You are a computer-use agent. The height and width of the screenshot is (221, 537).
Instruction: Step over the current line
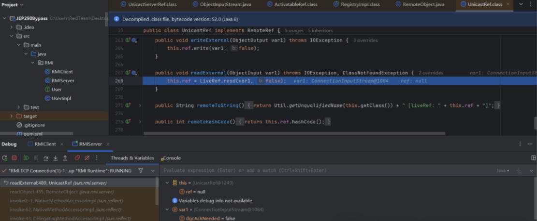(45, 158)
